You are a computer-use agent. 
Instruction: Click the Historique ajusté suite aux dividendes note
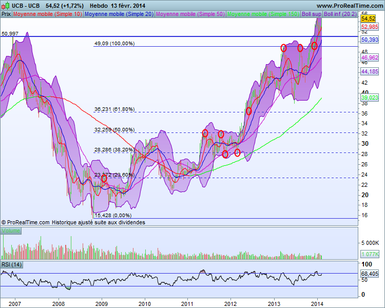[98, 222]
